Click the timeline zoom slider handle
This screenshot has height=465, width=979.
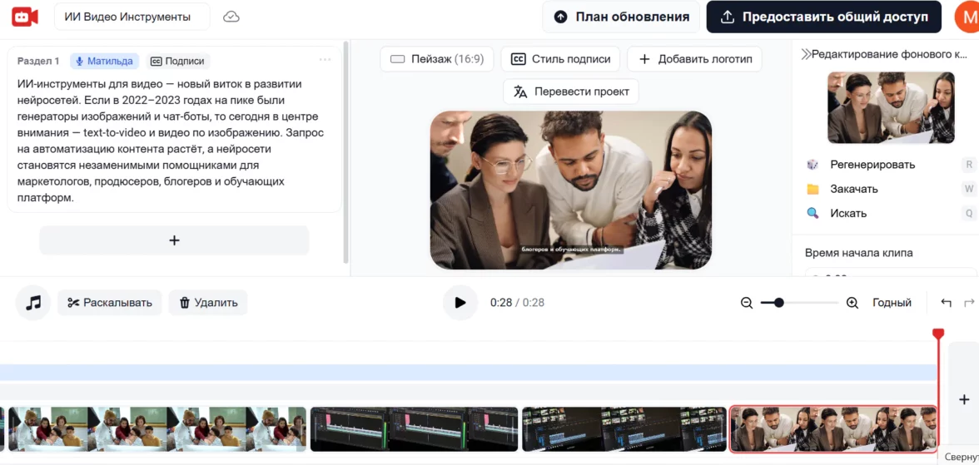coord(778,303)
